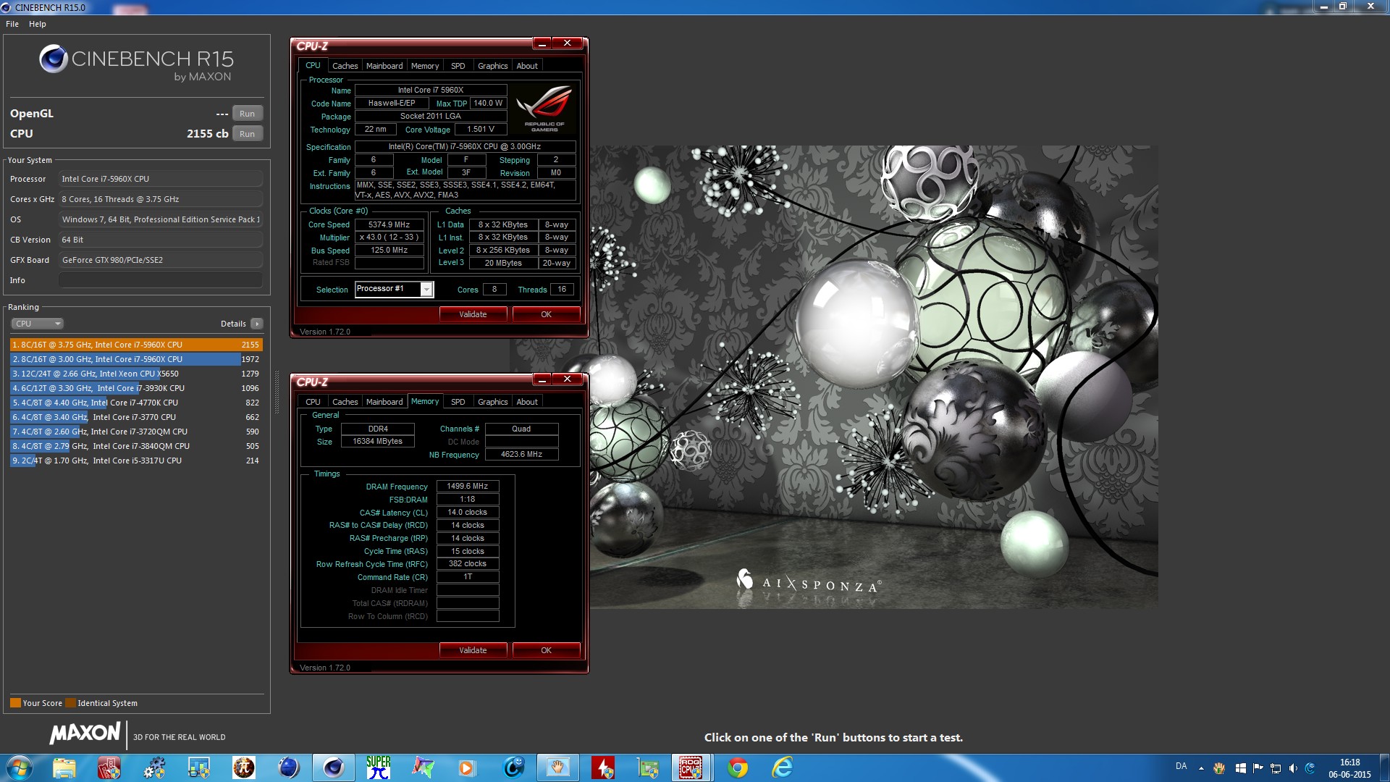
Task: Open the colorful star-shaped taskbar icon
Action: pyautogui.click(x=424, y=768)
